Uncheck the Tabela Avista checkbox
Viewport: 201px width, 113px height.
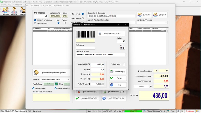(83, 14)
